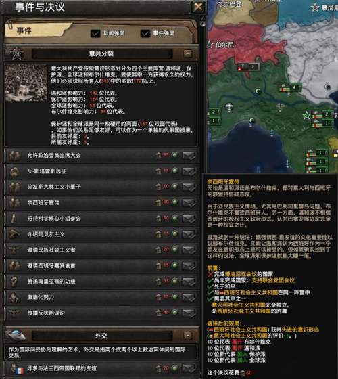Toggle envelope notification for 传播反犹阴谋论
The image size is (338, 379).
click(x=189, y=313)
